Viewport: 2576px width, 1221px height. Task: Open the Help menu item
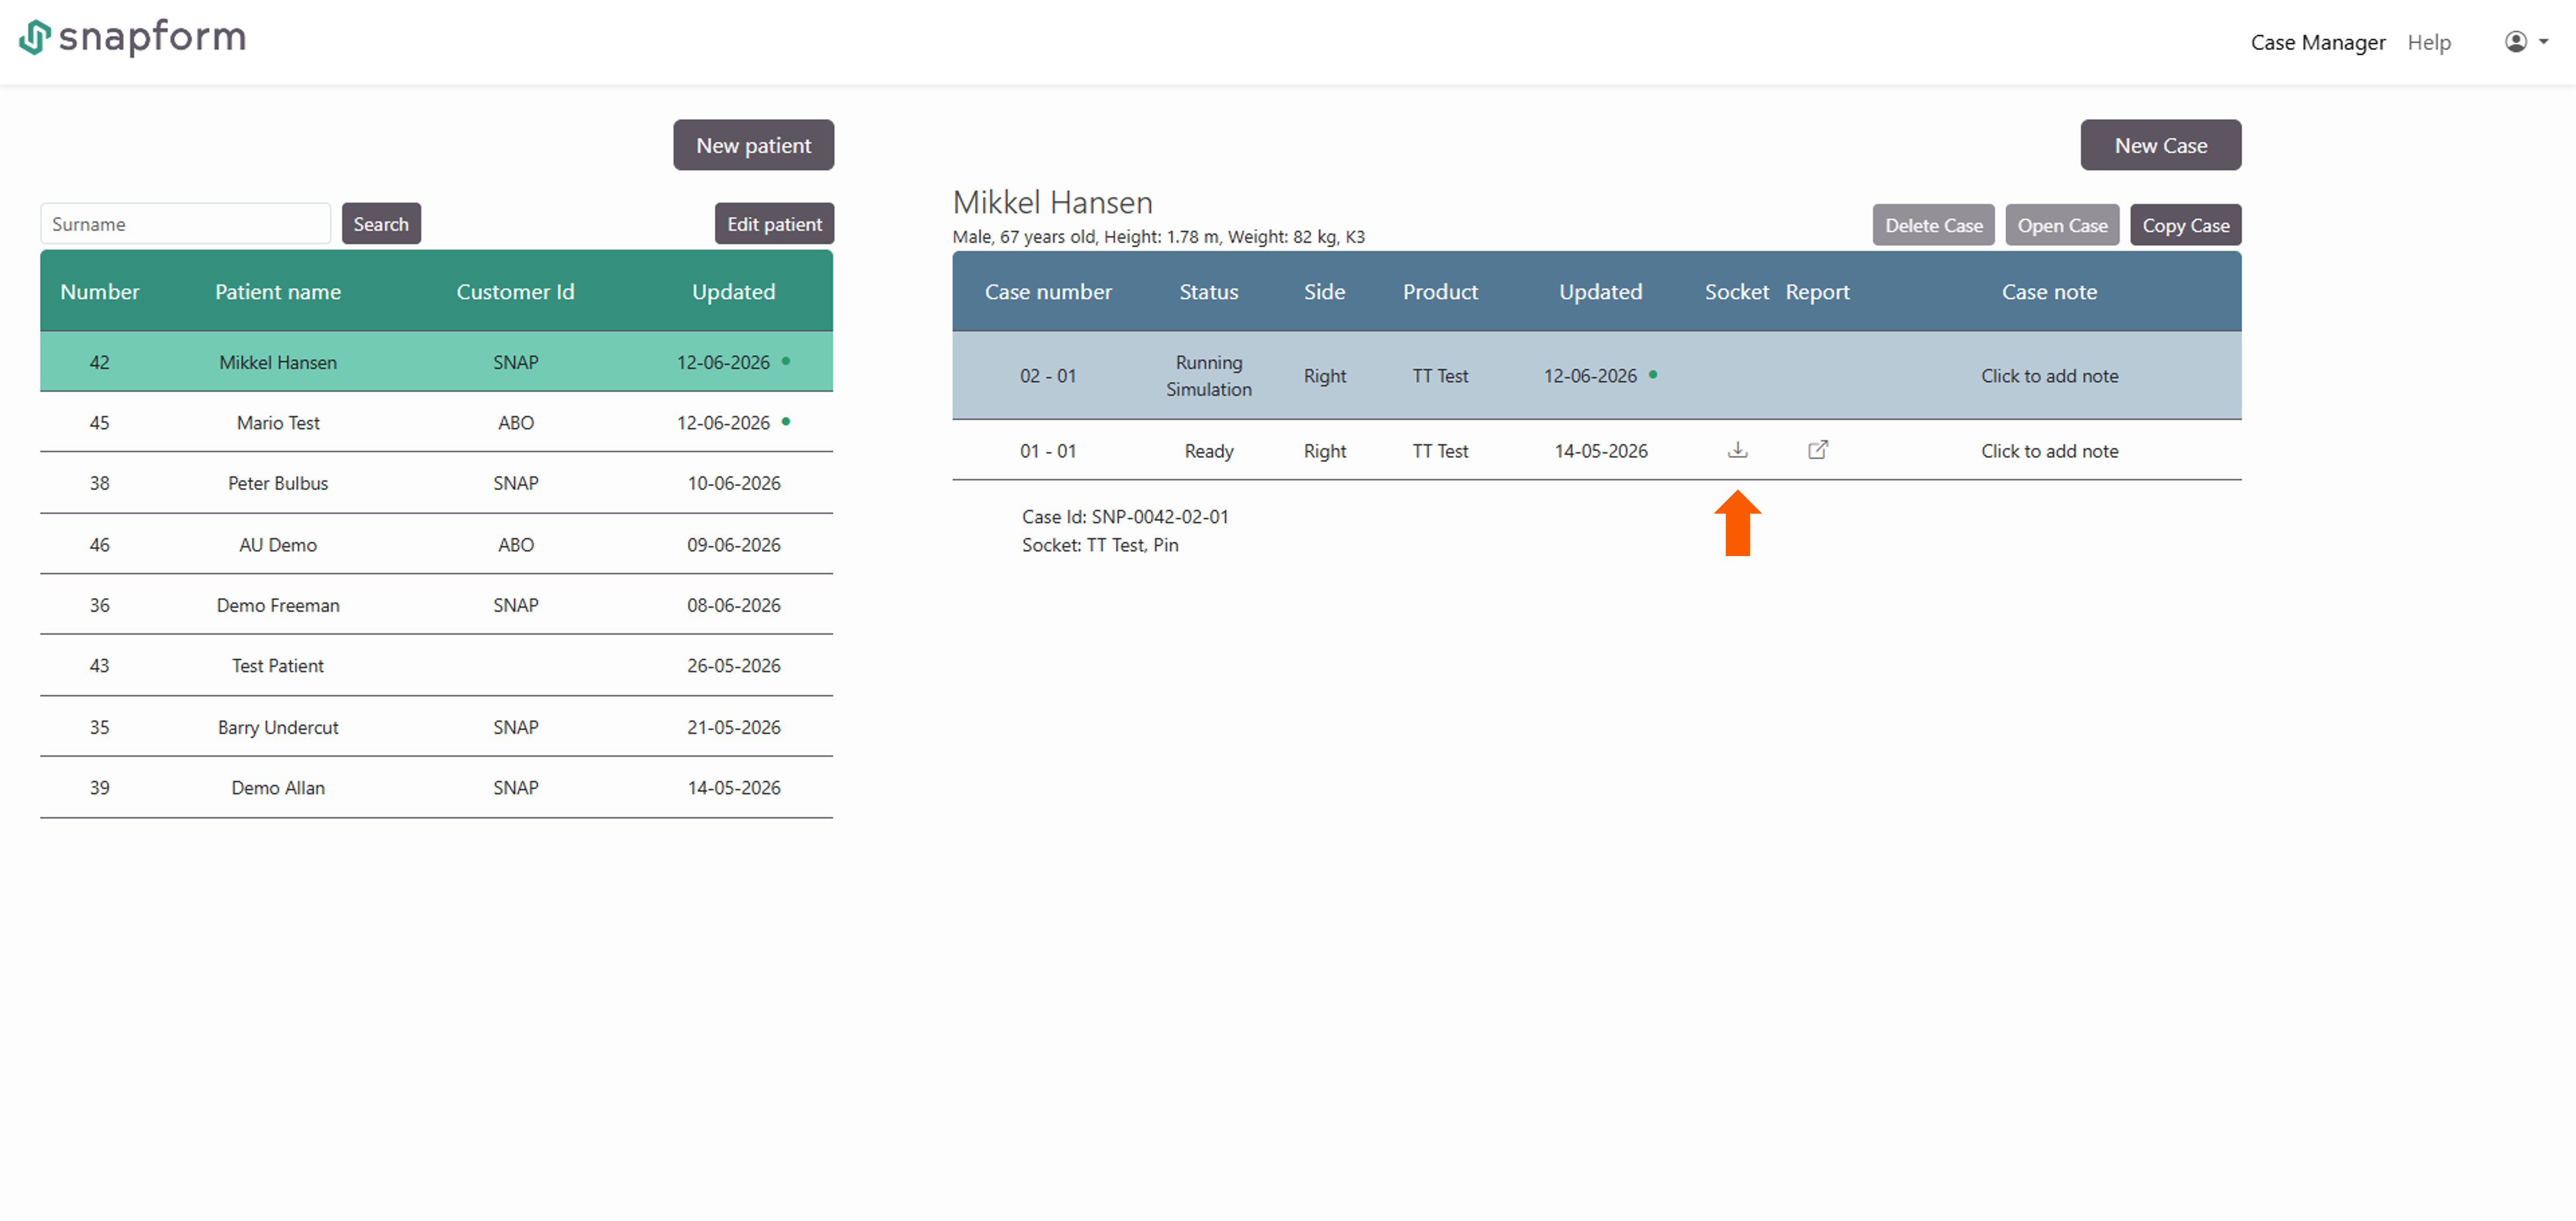pyautogui.click(x=2428, y=42)
